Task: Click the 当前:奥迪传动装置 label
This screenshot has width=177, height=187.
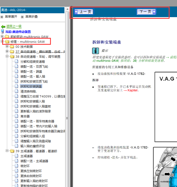Action: point(18,32)
